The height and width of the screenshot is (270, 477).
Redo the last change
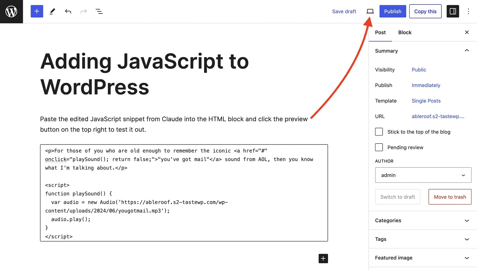tap(84, 11)
